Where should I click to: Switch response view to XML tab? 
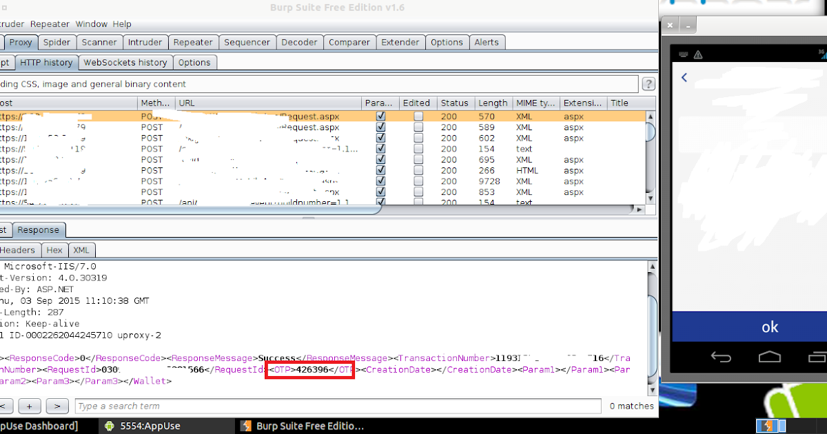point(81,250)
